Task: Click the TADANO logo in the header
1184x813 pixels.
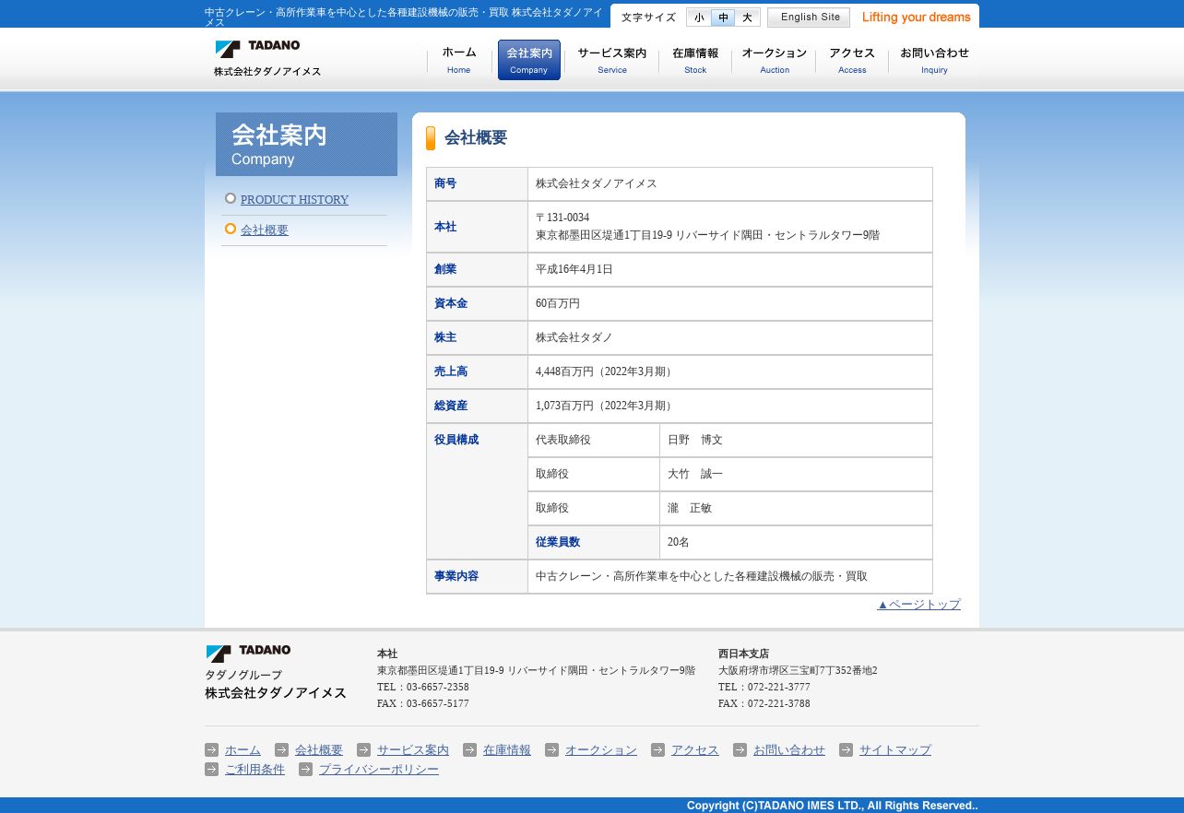Action: click(x=267, y=59)
